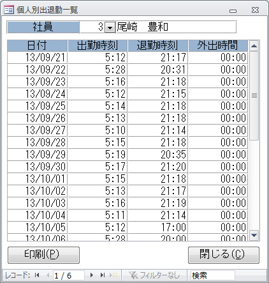Minimize the 個人別出退勤一覧 window
This screenshot has height=283, width=269.
[x=233, y=11]
